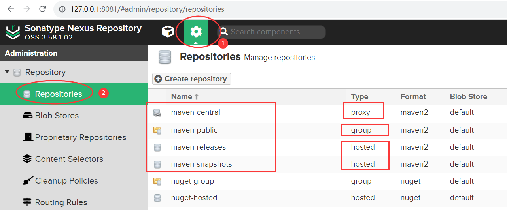Screen dimensions: 507x210
Task: Sort repositories by Name column header
Action: (x=182, y=96)
